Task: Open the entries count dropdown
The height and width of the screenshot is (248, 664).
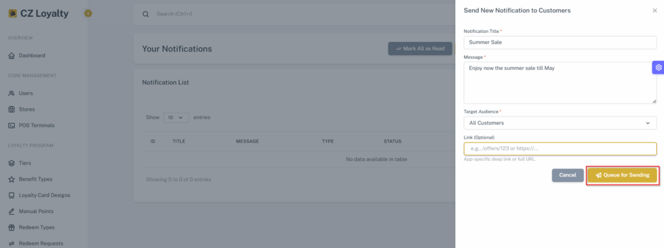Action: pos(176,117)
